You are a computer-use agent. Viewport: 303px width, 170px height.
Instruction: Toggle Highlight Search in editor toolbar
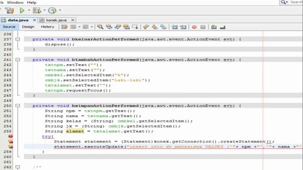tap(126, 27)
